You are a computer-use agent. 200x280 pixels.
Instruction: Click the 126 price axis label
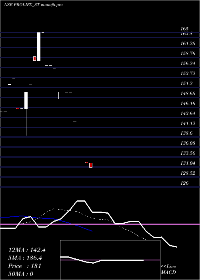pos(184,183)
